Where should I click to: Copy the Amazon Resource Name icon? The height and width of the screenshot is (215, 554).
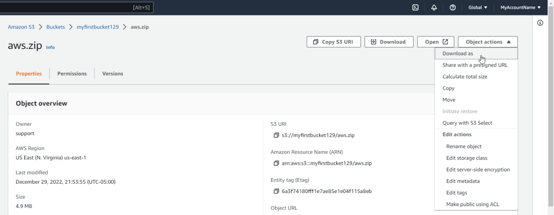pos(276,164)
